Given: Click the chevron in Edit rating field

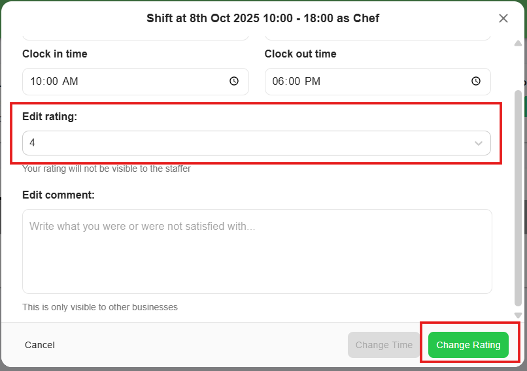Looking at the screenshot, I should click(479, 144).
